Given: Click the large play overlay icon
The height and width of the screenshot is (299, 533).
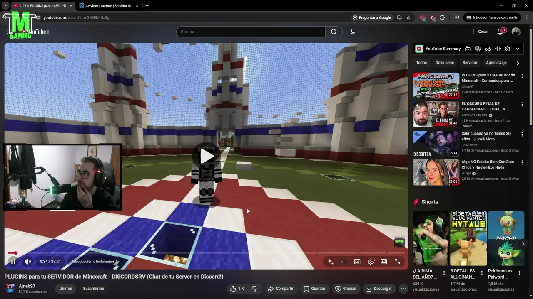Looking at the screenshot, I should point(207,156).
